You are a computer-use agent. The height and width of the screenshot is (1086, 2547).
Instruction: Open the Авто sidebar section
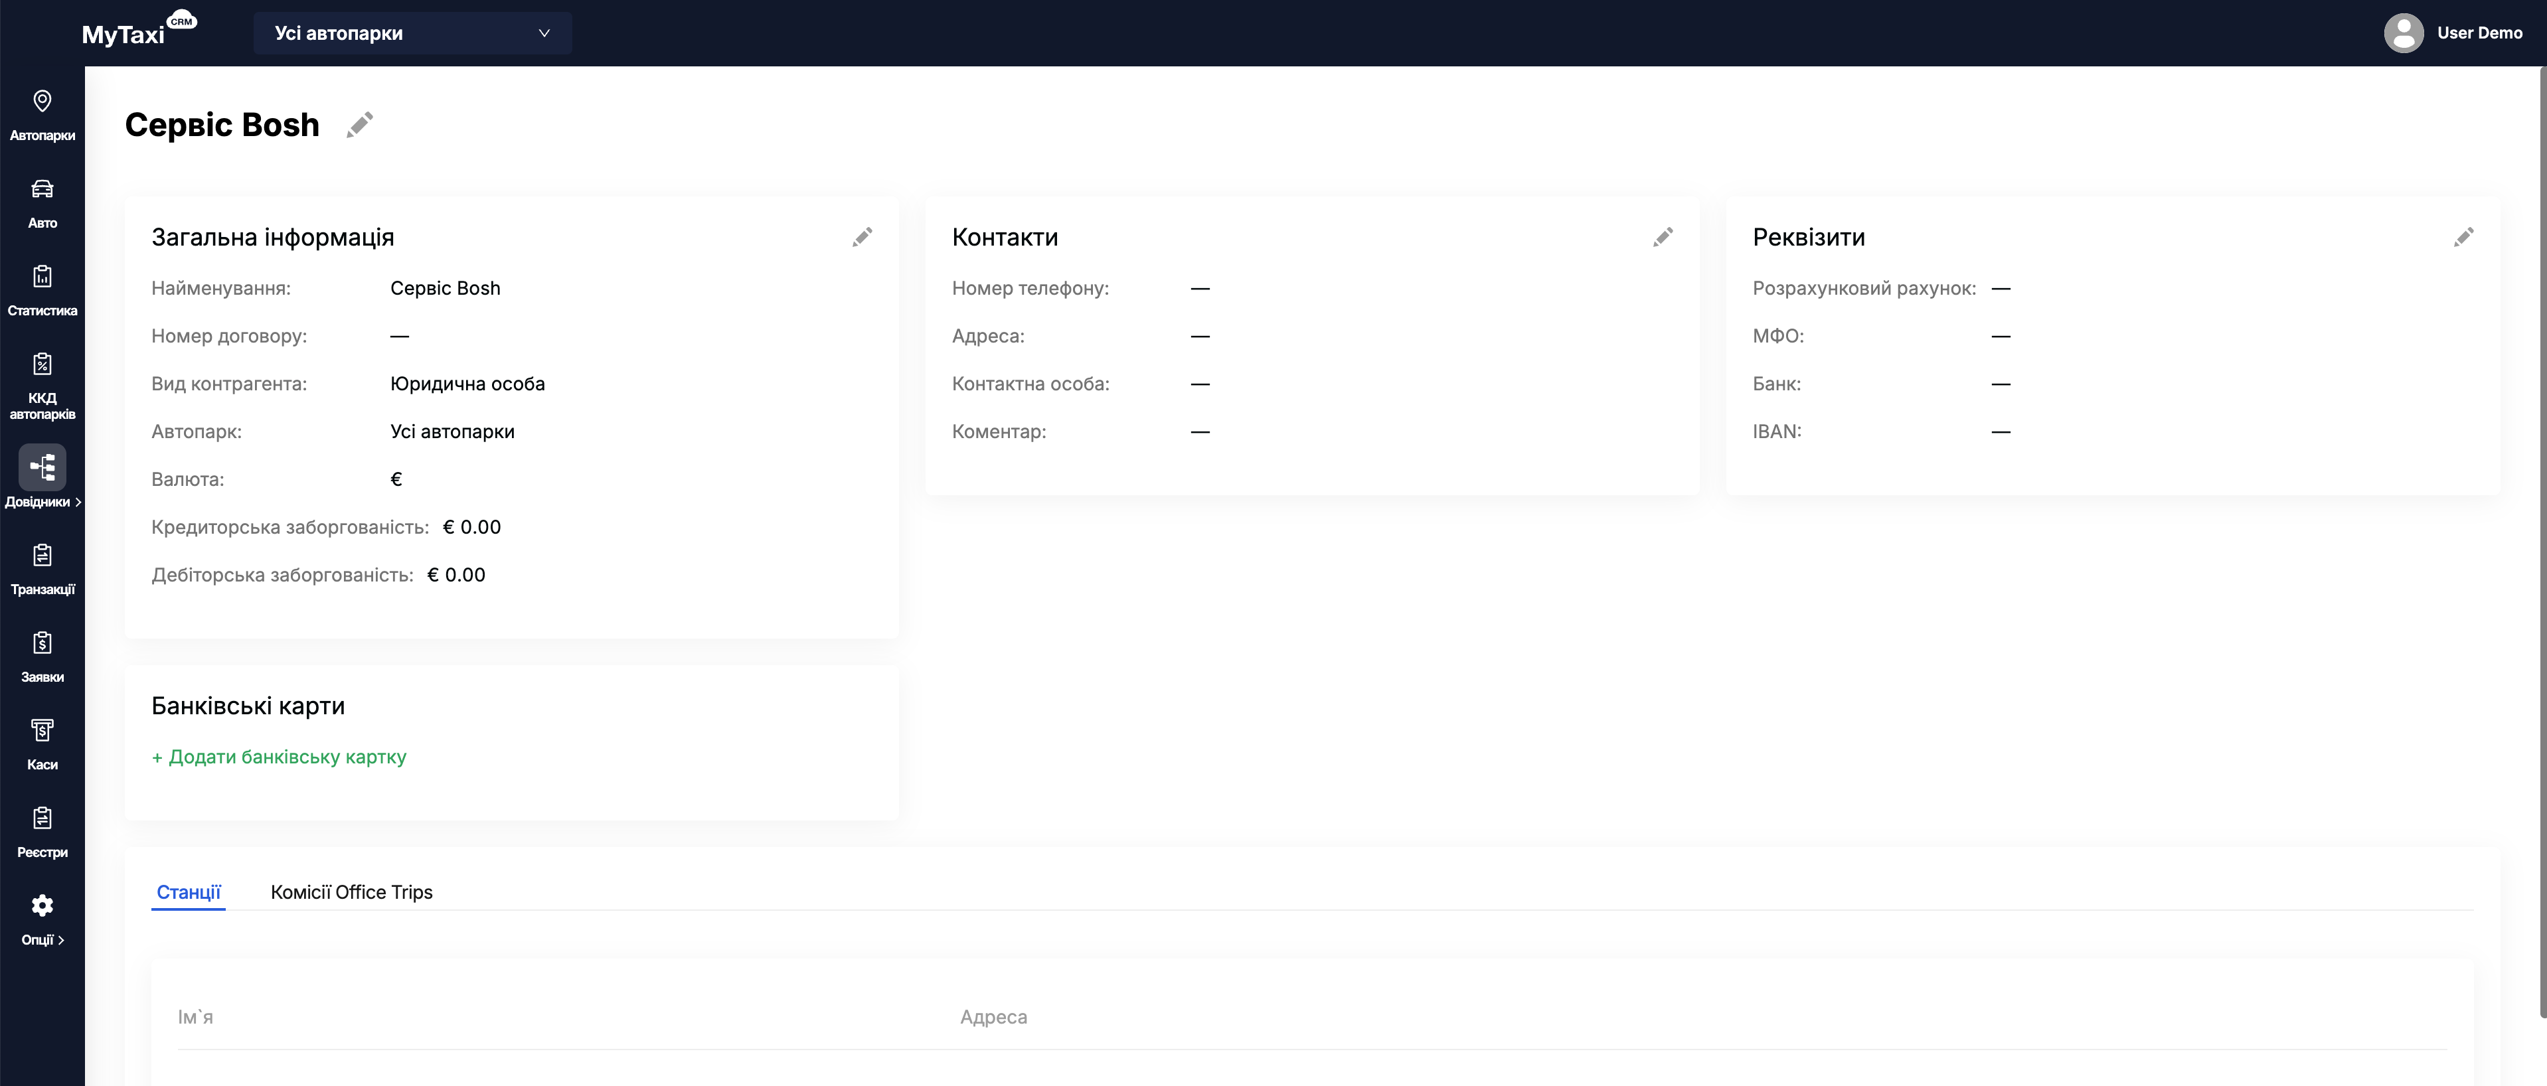tap(42, 204)
